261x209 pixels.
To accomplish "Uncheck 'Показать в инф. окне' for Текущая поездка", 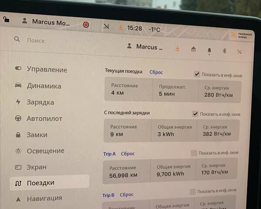I will [x=197, y=74].
